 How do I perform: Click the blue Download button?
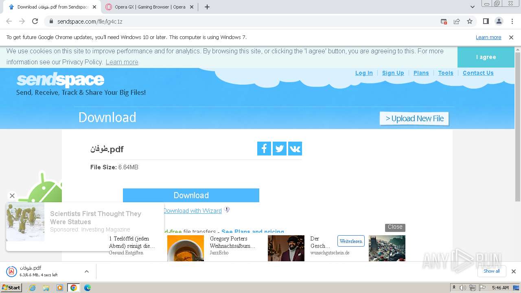(x=191, y=195)
